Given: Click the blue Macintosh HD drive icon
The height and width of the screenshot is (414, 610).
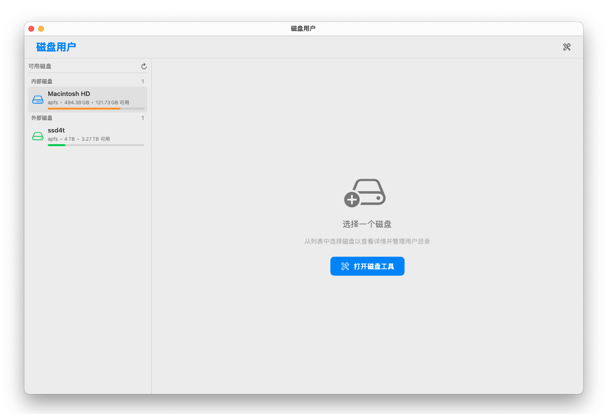Looking at the screenshot, I should click(38, 99).
